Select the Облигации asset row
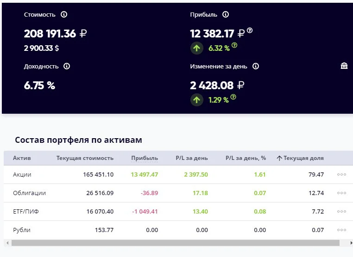353x257 pixels. click(x=178, y=193)
